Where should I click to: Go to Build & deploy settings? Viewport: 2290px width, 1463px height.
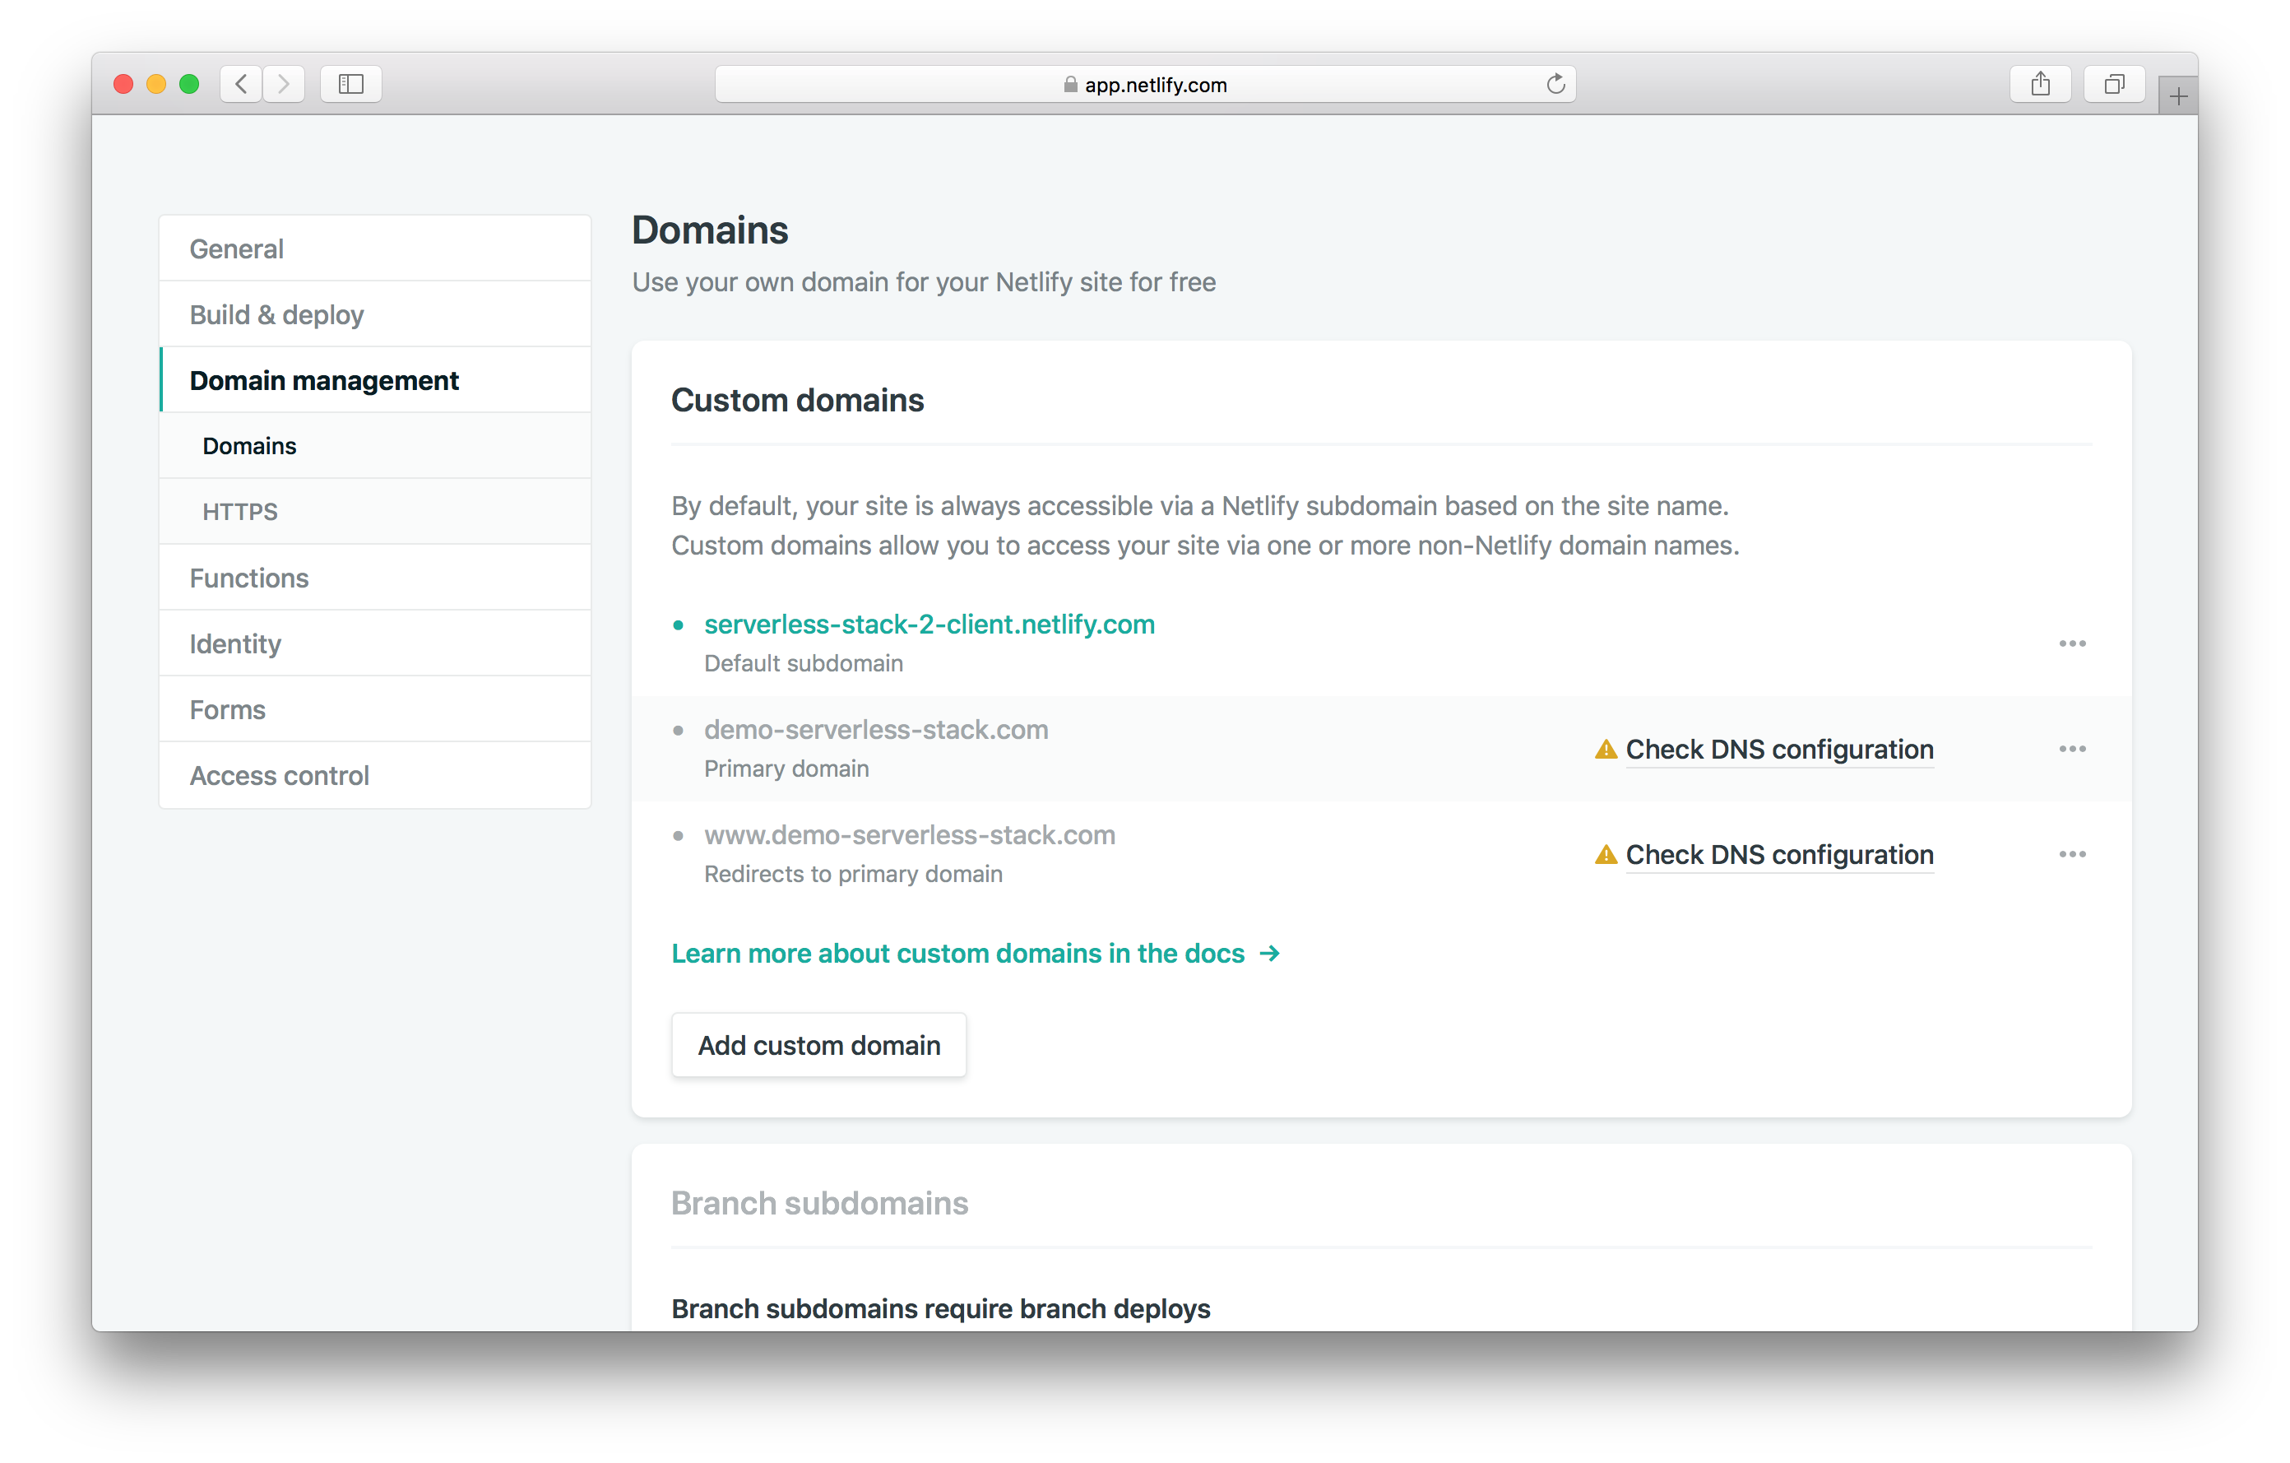pos(276,315)
